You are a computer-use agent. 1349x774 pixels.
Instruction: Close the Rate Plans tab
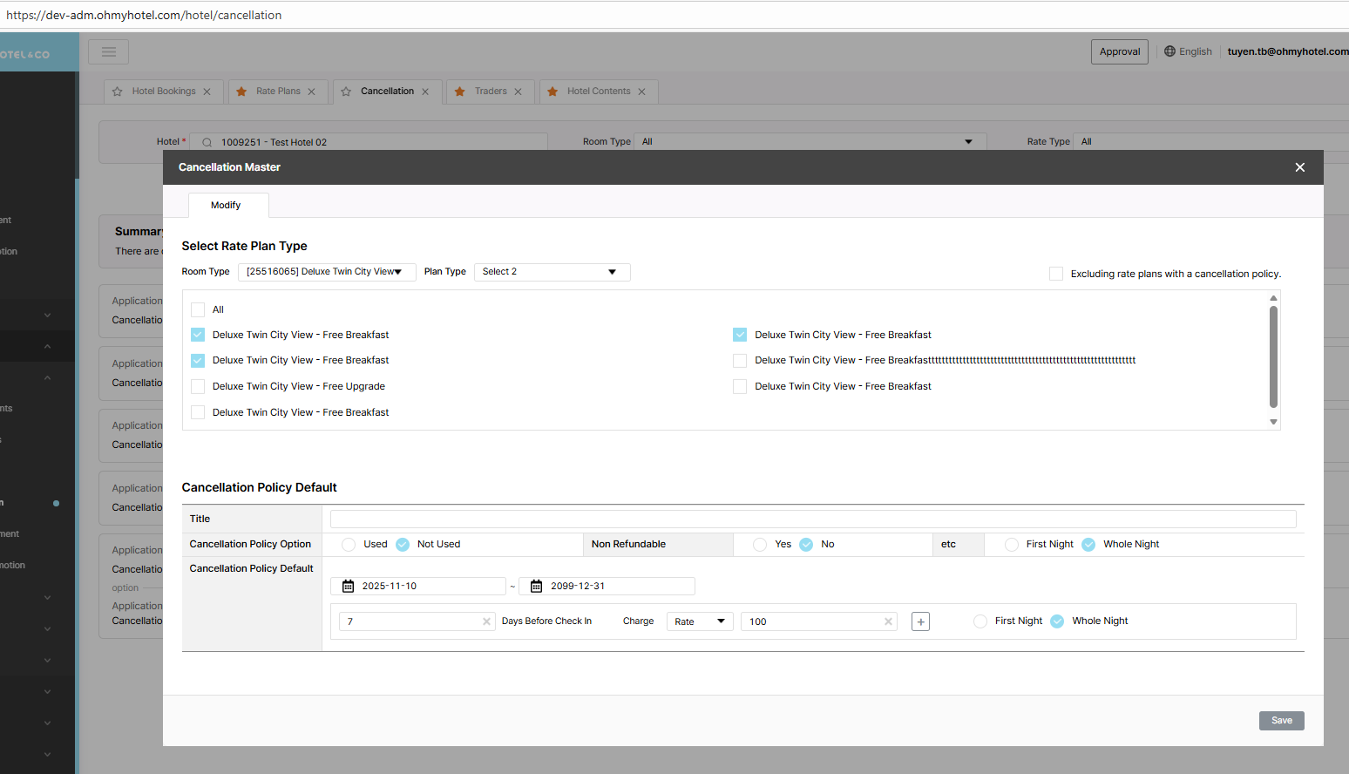[x=311, y=92]
